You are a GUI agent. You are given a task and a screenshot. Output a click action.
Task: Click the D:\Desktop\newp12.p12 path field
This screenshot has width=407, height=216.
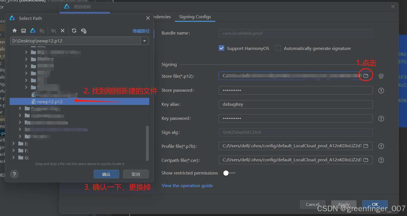pyautogui.click(x=76, y=41)
